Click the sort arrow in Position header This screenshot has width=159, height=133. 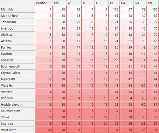[x=50, y=3]
